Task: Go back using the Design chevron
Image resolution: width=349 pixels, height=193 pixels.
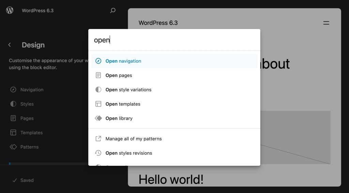Action: (10, 45)
